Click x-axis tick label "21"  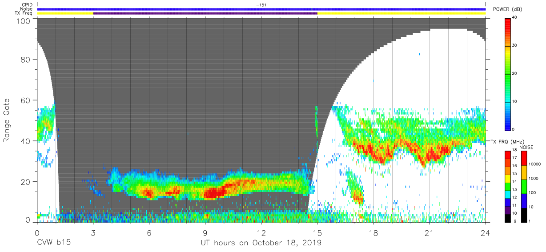(x=429, y=233)
